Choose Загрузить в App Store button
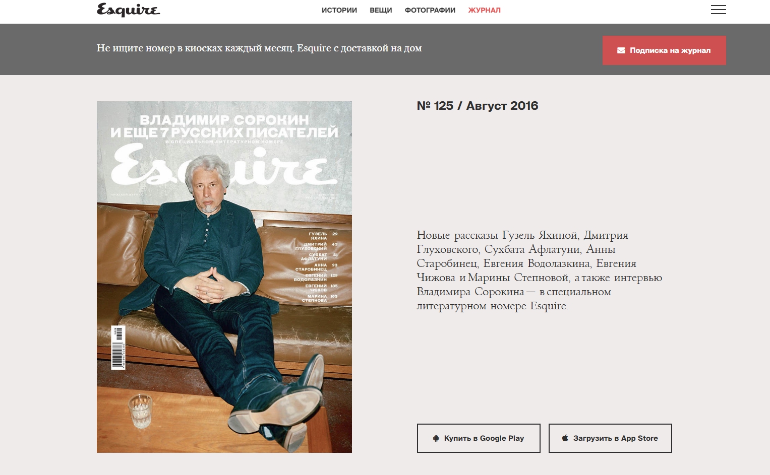The width and height of the screenshot is (770, 475). pos(610,438)
